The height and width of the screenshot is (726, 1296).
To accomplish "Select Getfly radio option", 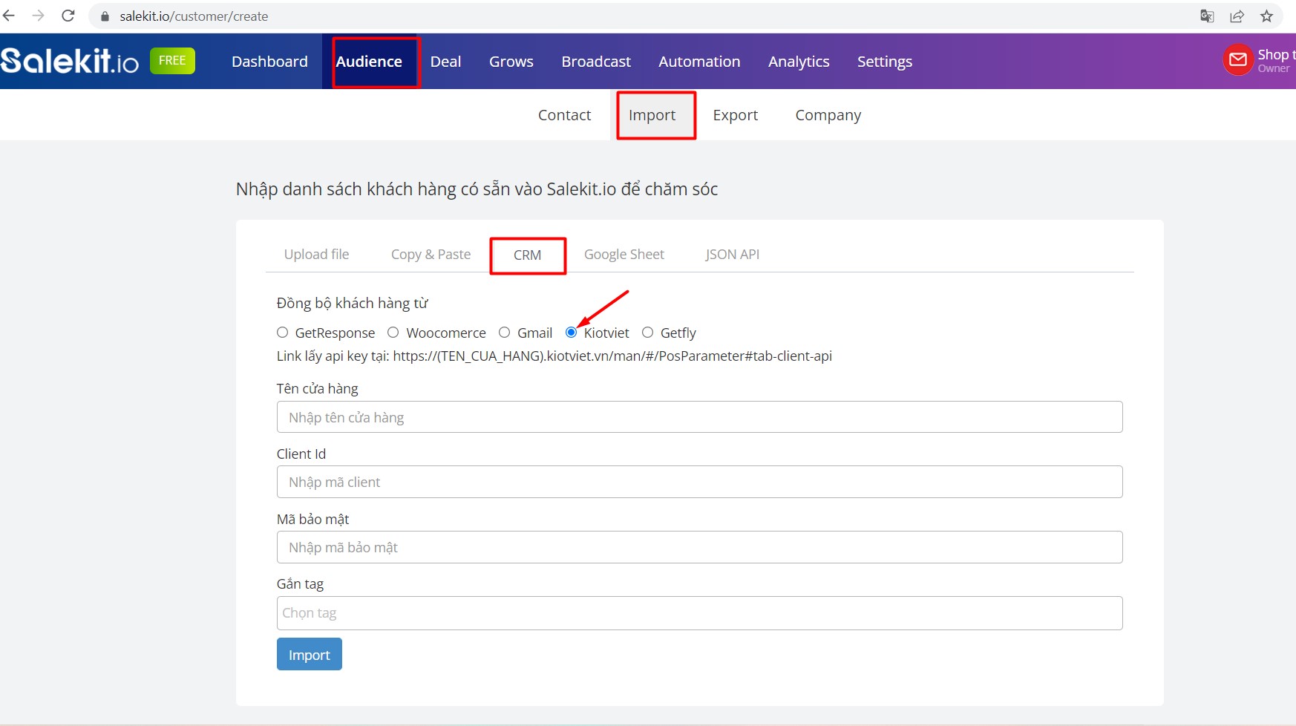I will [x=647, y=333].
